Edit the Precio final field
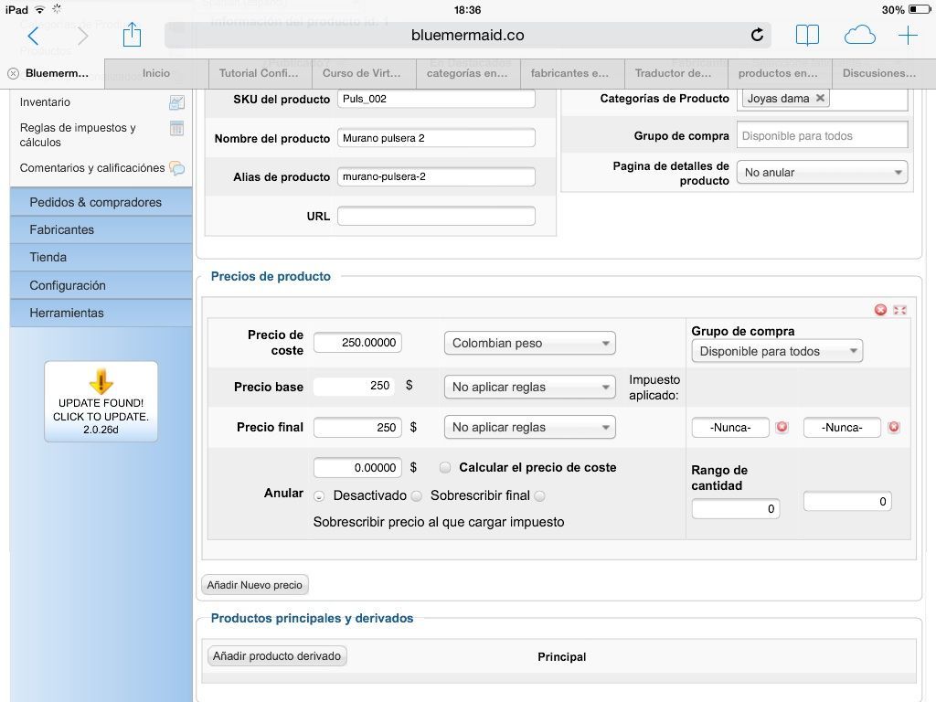Viewport: 936px width, 702px height. [357, 428]
